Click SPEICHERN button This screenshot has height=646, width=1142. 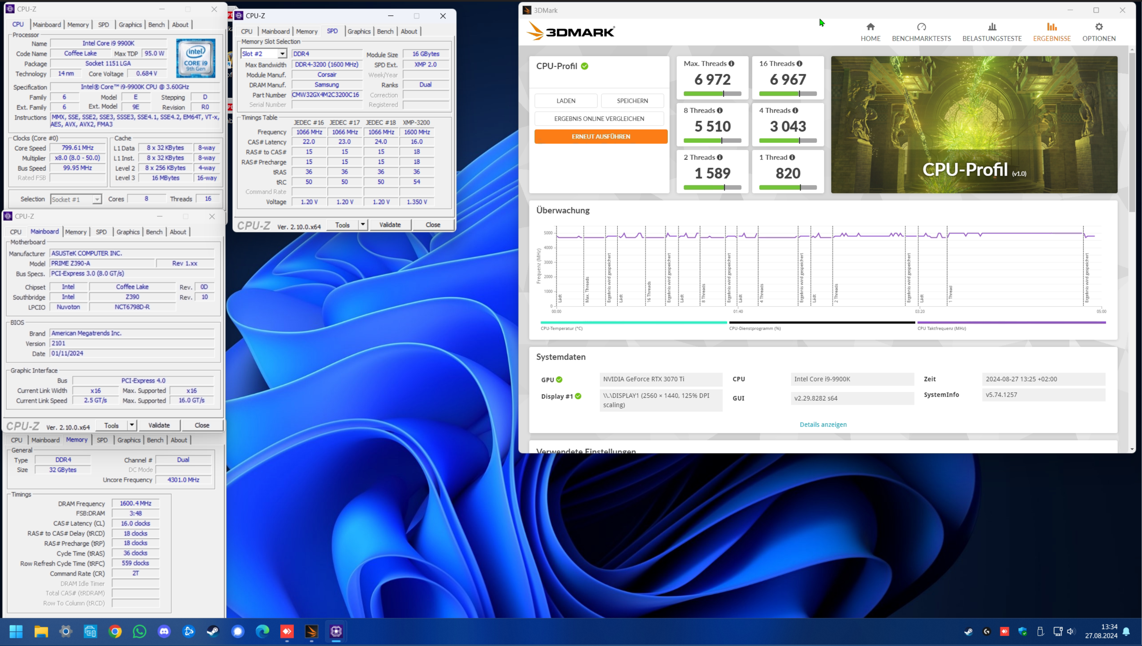(x=632, y=101)
